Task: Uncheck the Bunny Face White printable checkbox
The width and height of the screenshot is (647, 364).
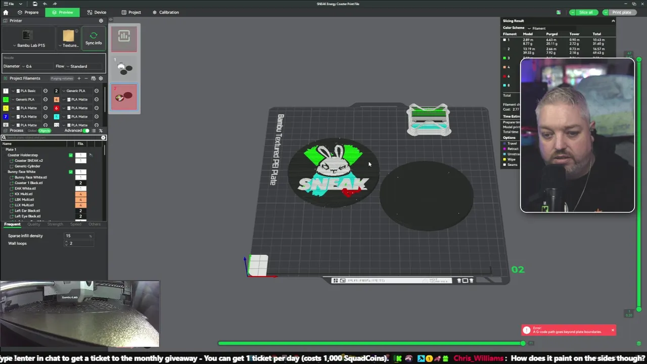Action: [x=71, y=172]
